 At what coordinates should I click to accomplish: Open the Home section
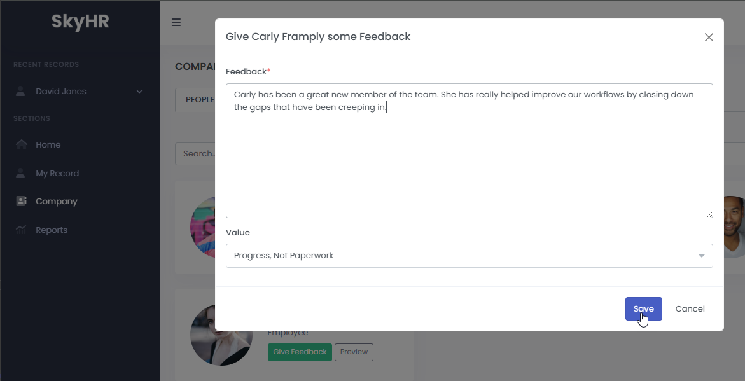click(x=48, y=144)
